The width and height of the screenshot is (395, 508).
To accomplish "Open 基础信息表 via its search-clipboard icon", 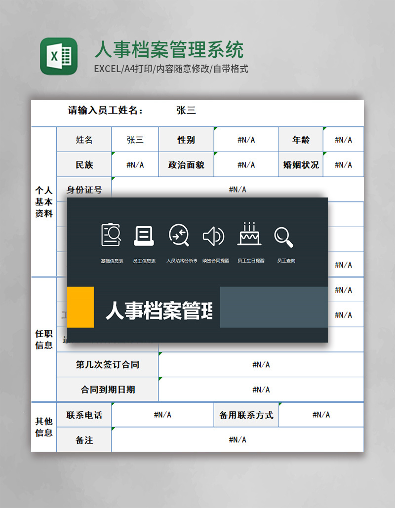I will (111, 235).
